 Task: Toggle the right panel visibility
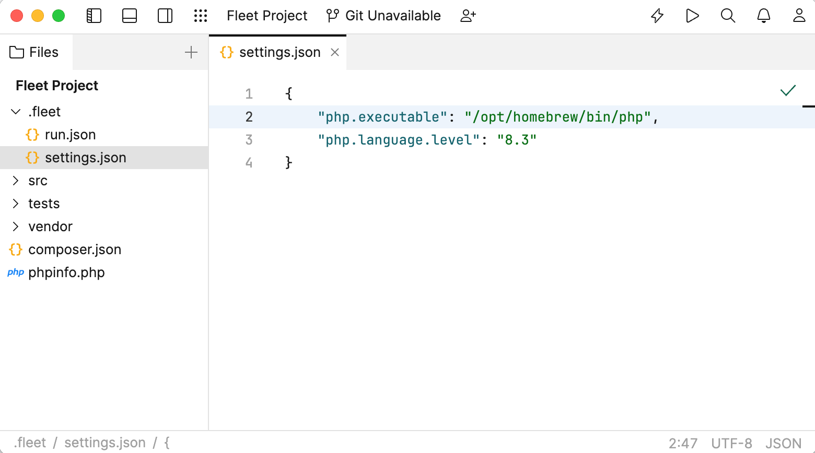click(165, 16)
